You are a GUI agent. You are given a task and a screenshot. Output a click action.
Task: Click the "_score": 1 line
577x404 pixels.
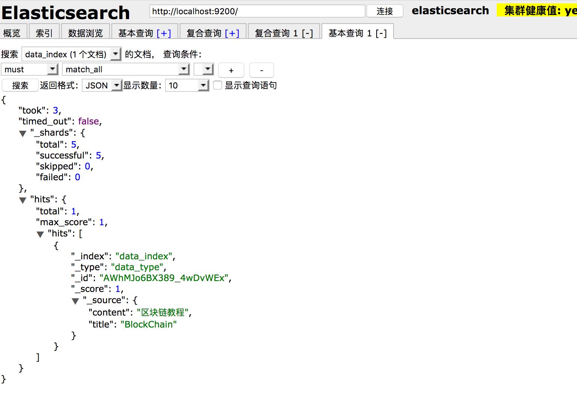coord(97,289)
